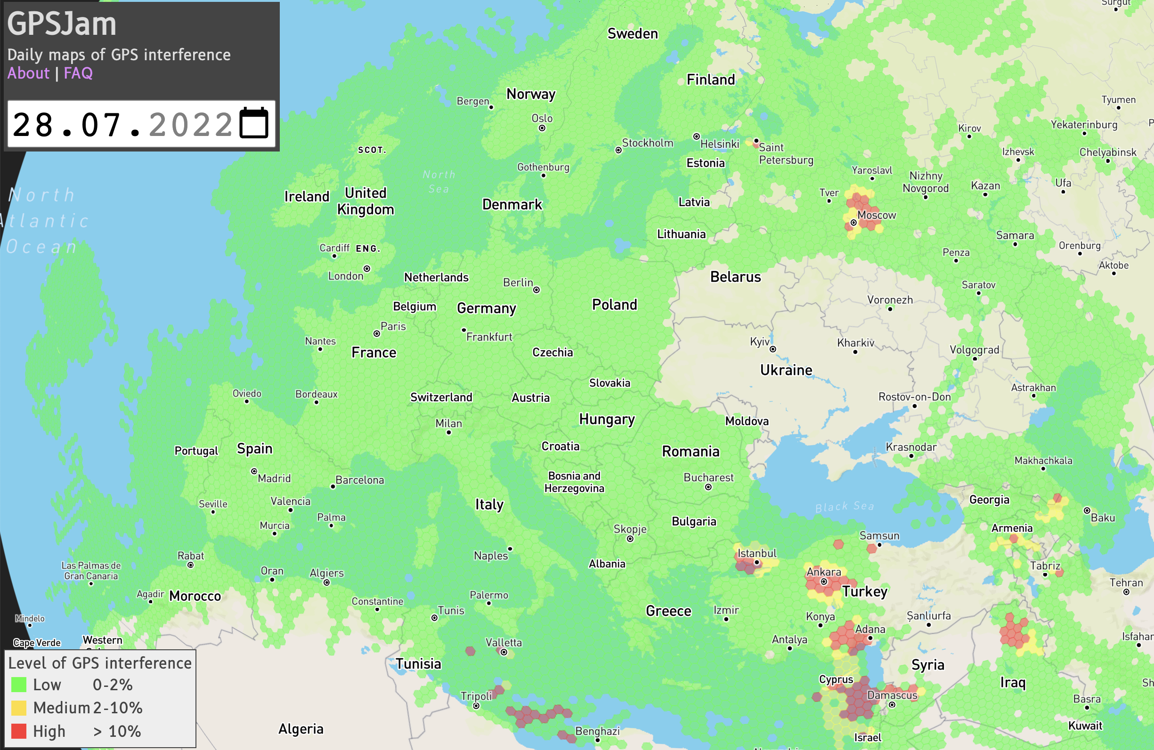This screenshot has width=1154, height=750.
Task: Click the Algiers city marker
Action: click(326, 582)
